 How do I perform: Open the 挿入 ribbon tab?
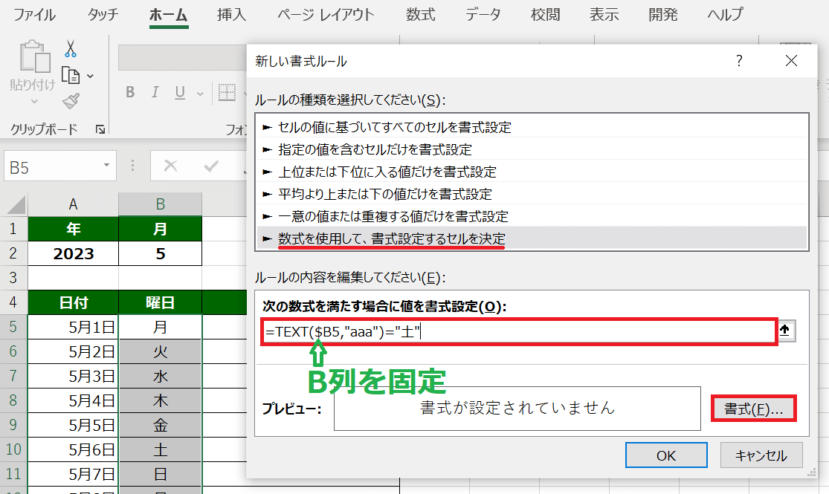click(232, 15)
